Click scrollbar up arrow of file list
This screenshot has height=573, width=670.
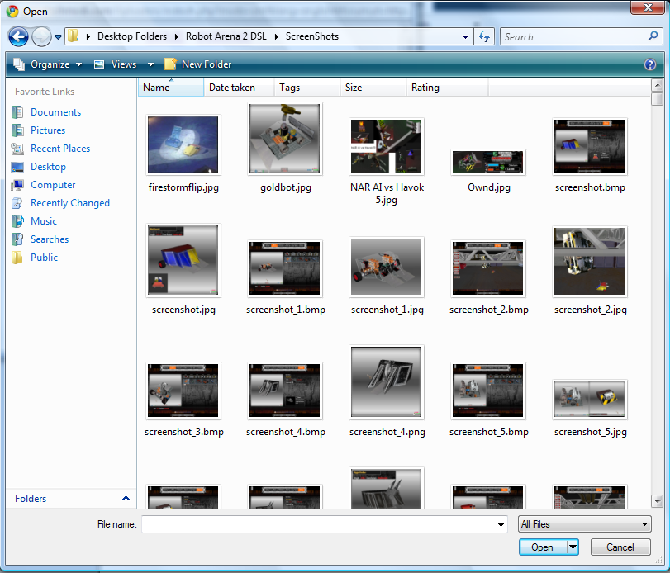coord(657,84)
